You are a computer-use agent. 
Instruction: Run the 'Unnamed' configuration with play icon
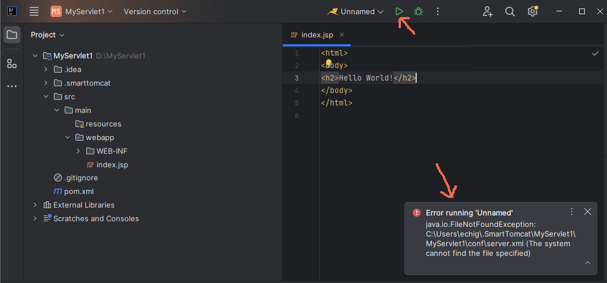(x=400, y=11)
